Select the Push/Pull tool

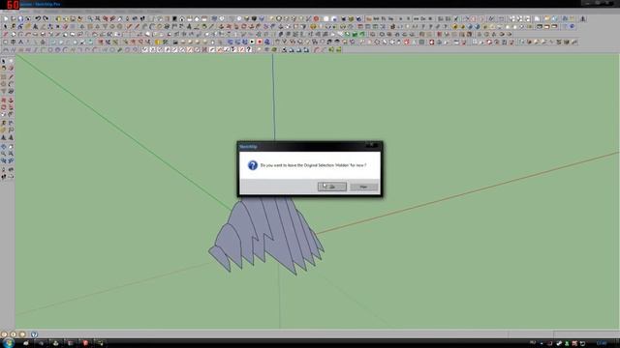click(11, 101)
